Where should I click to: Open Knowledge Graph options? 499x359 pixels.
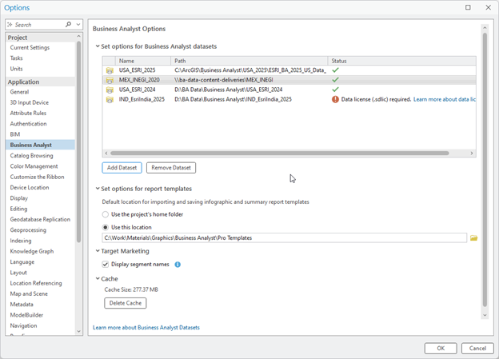tap(32, 251)
